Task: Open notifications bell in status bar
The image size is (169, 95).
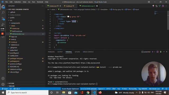Action: (166, 89)
